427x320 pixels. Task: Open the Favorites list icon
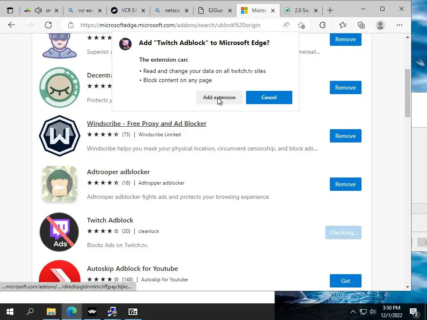click(x=343, y=25)
